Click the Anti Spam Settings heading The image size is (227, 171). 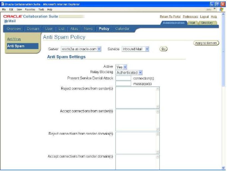pos(66,57)
